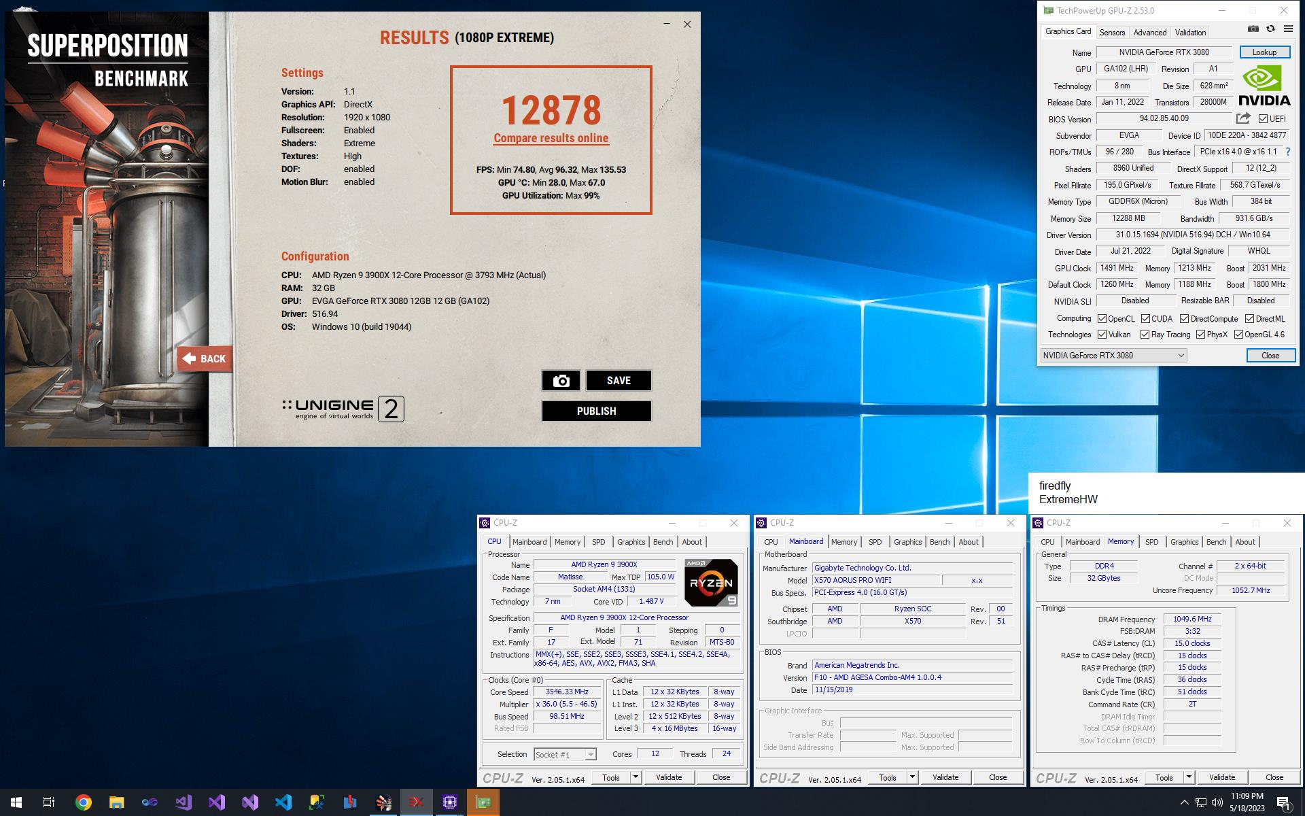Open the Socket #1 selection dropdown in CPU-Z

pyautogui.click(x=565, y=754)
